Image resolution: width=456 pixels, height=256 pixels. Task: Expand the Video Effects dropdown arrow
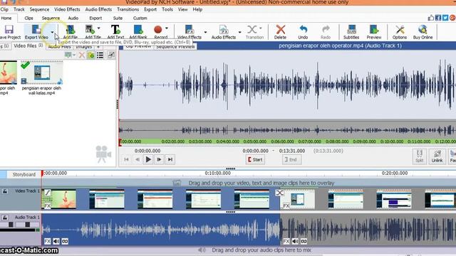point(205,32)
